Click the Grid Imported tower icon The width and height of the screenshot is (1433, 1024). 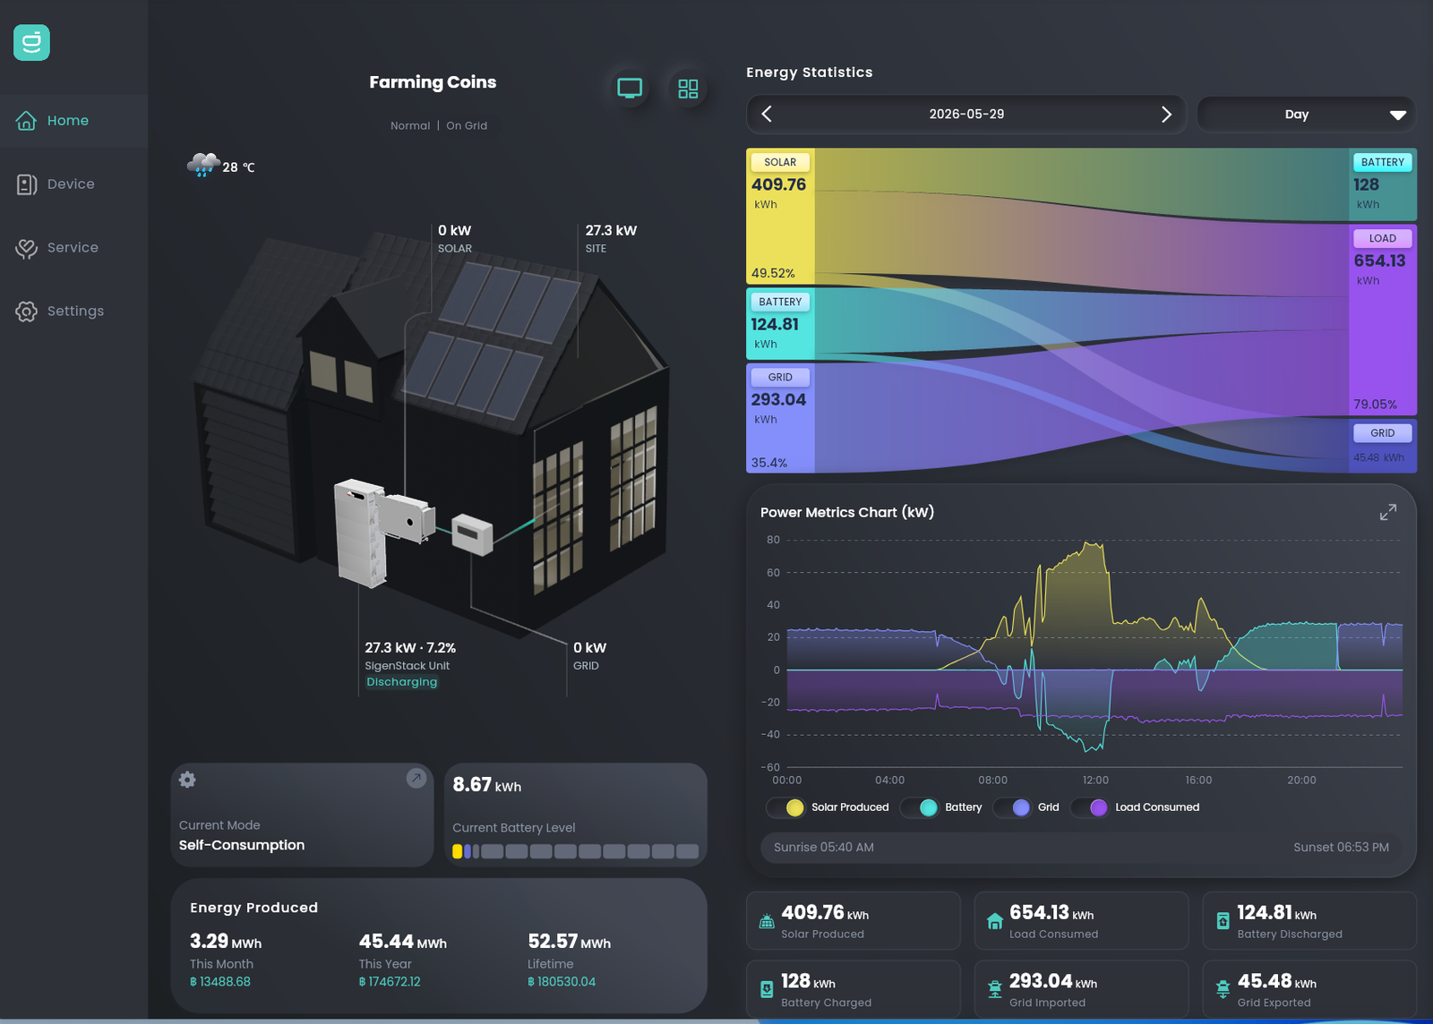coord(995,989)
